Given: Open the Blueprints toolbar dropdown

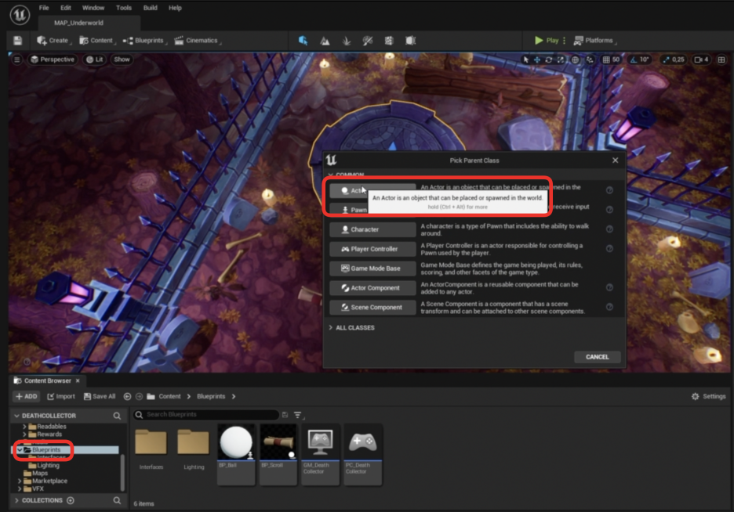Looking at the screenshot, I should pos(144,41).
